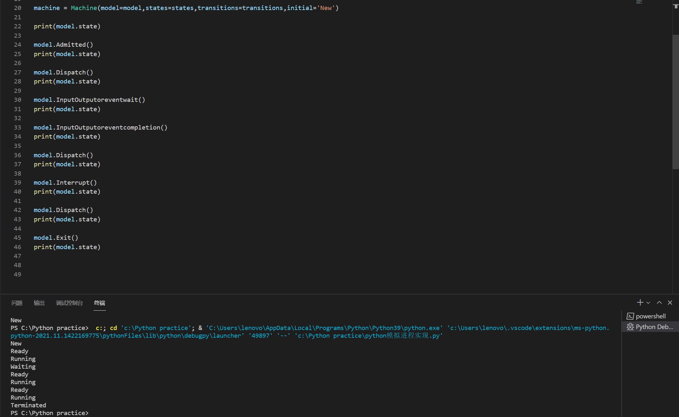Click the minimap preview in the editor corner
Screen dimensions: 679x417
pos(639,2)
